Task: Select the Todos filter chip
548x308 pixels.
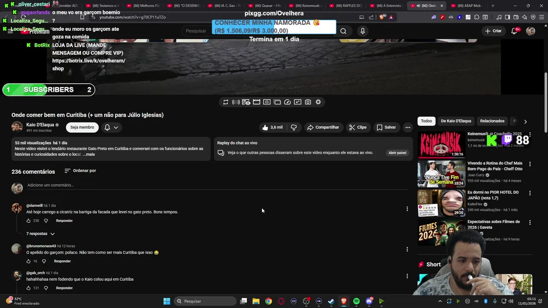Action: (426, 121)
